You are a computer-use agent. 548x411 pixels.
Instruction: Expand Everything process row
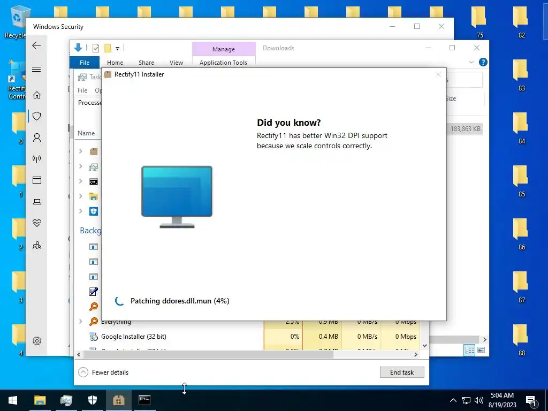click(x=81, y=321)
